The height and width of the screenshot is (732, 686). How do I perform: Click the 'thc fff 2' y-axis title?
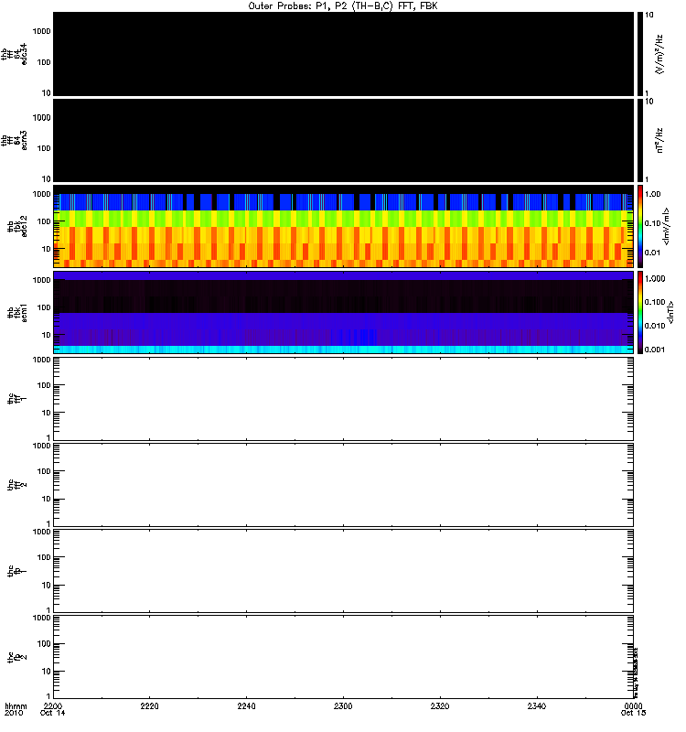[17, 485]
